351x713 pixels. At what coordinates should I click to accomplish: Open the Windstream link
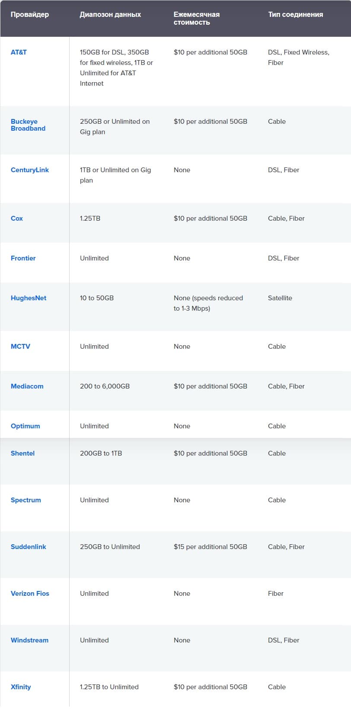pos(30,640)
